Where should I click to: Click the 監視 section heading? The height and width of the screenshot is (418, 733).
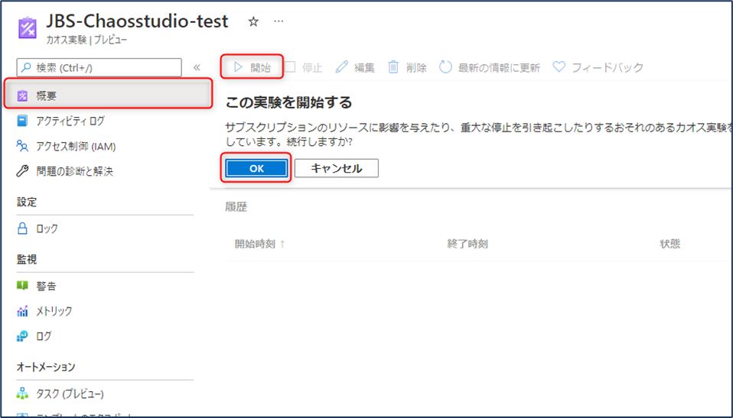(x=27, y=259)
